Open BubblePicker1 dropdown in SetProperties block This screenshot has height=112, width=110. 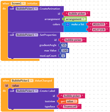(x=27, y=35)
